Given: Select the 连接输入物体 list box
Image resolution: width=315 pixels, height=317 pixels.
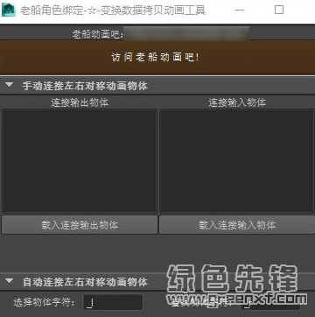Looking at the screenshot, I should tap(237, 161).
